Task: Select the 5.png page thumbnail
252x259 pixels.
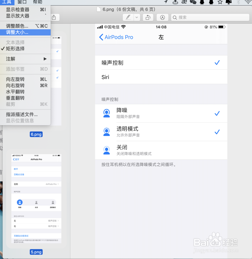Action: tap(36, 199)
